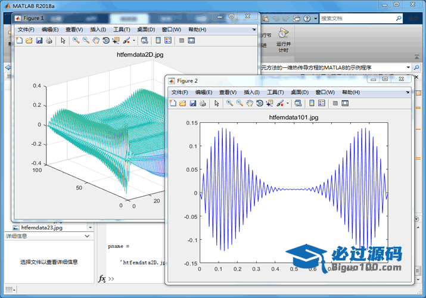
Task: Expand dropdown arrow next to Help icon
Action: coord(315,18)
